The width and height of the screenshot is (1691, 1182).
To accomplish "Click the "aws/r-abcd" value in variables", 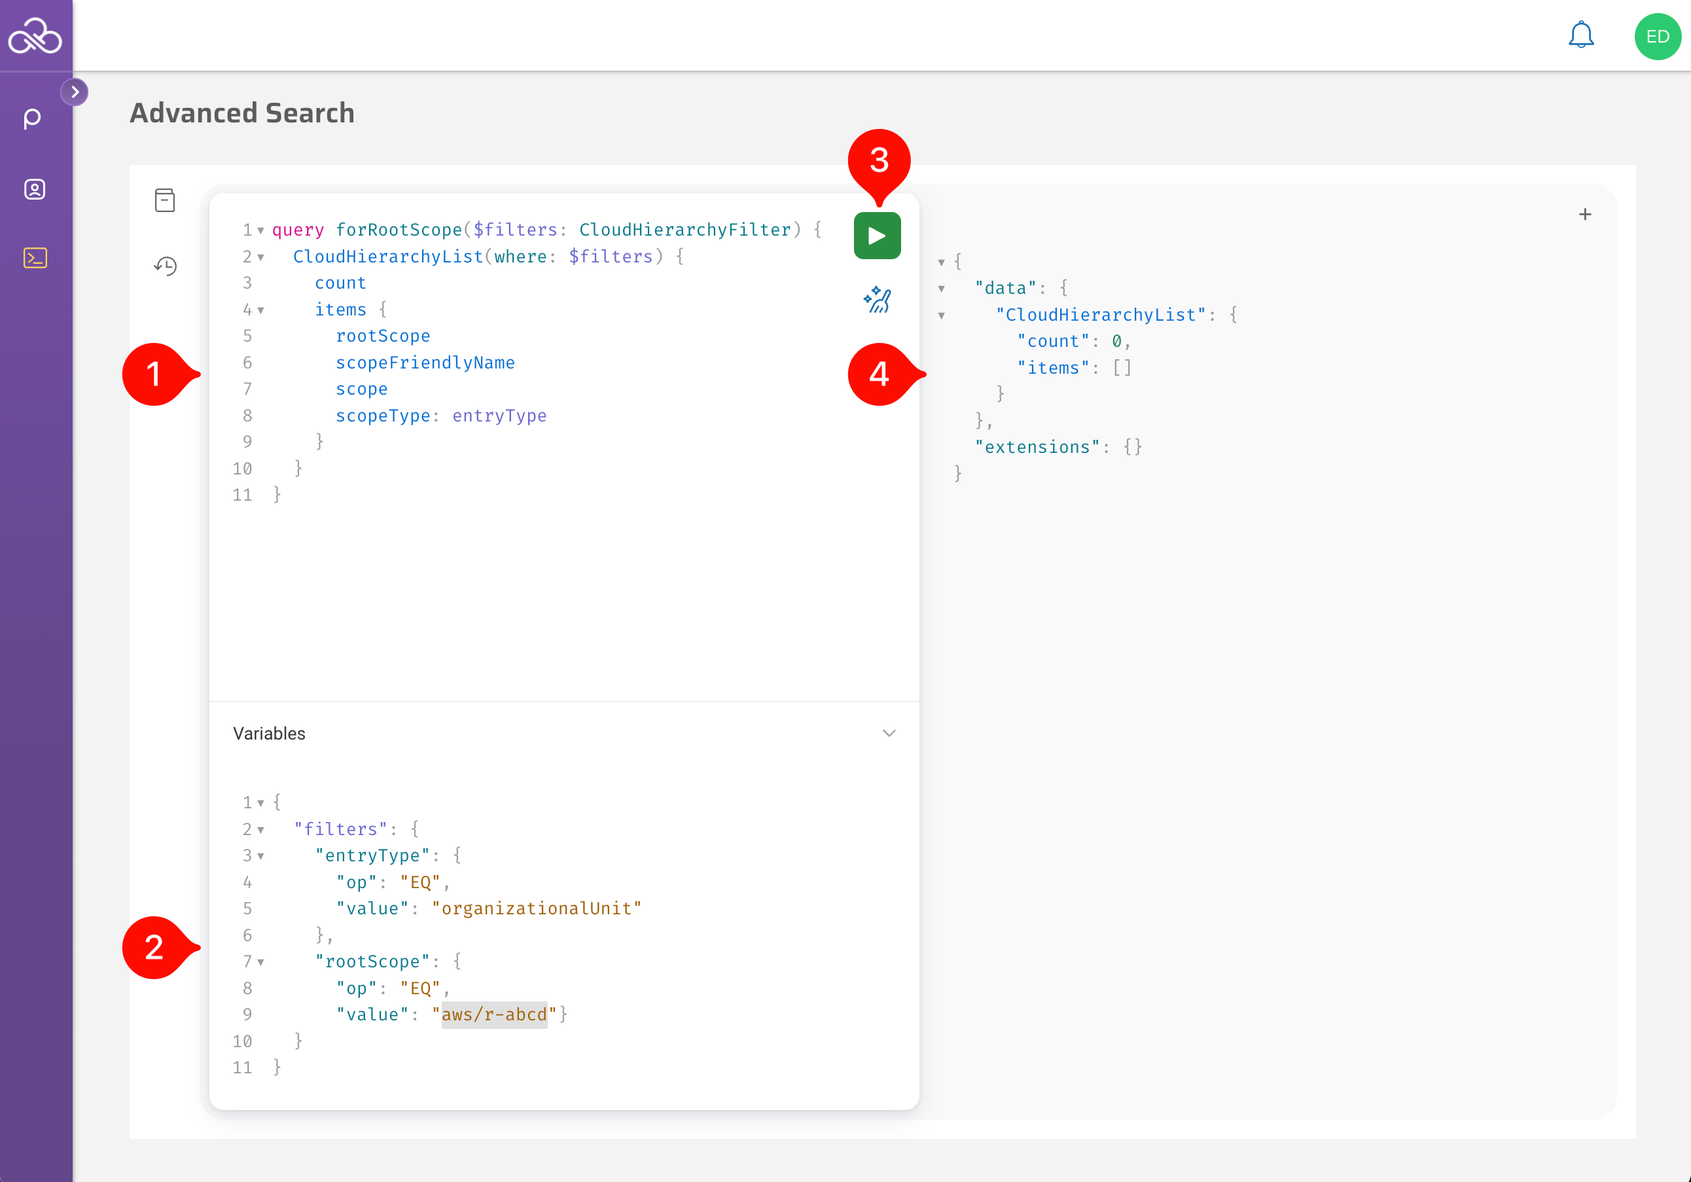I will (x=493, y=1015).
